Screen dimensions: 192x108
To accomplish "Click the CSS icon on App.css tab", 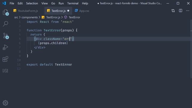I will tap(76, 11).
